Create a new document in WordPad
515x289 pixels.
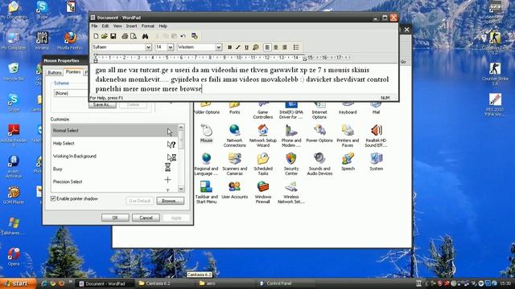[96, 36]
